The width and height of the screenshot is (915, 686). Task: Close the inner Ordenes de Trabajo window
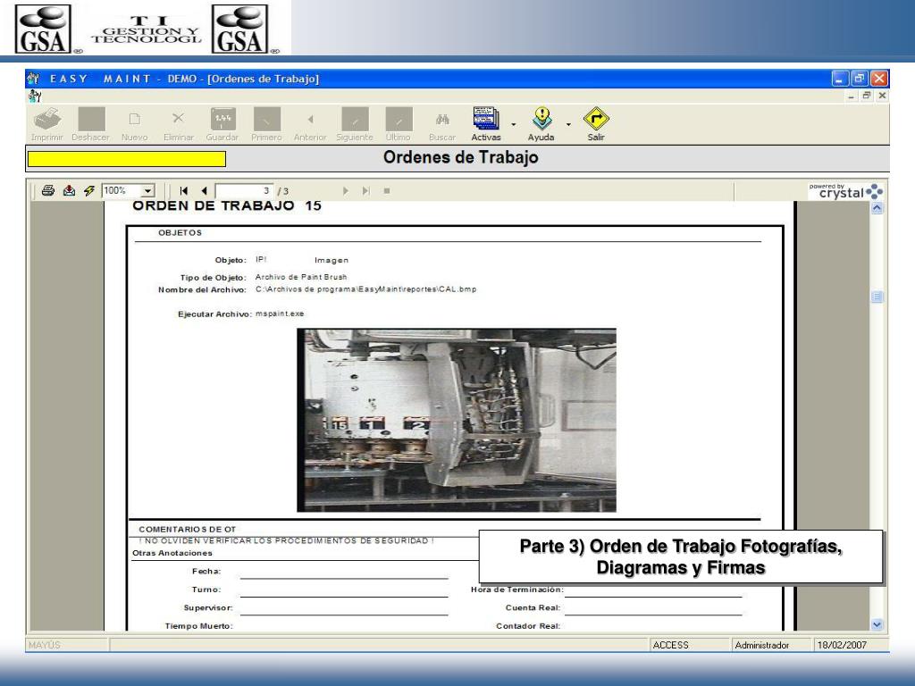click(x=882, y=95)
